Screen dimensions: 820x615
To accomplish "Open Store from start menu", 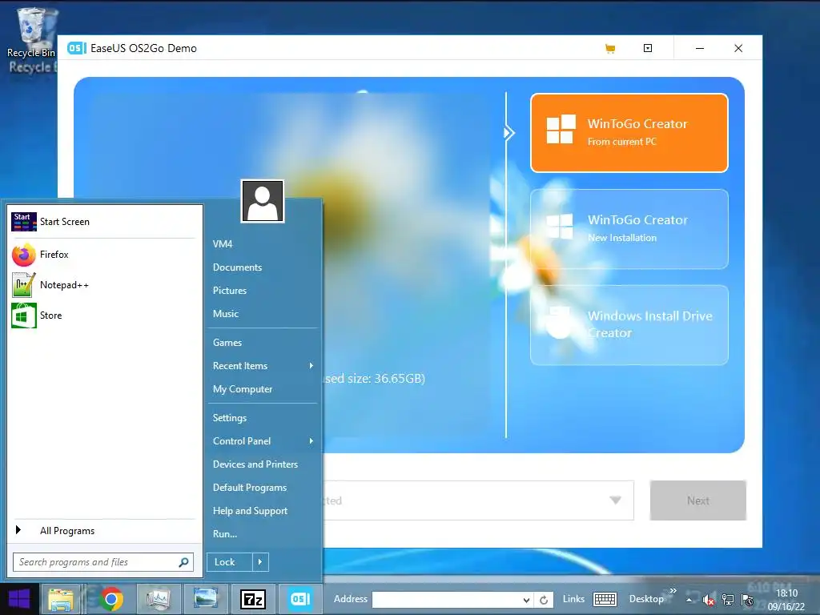I will (x=103, y=316).
